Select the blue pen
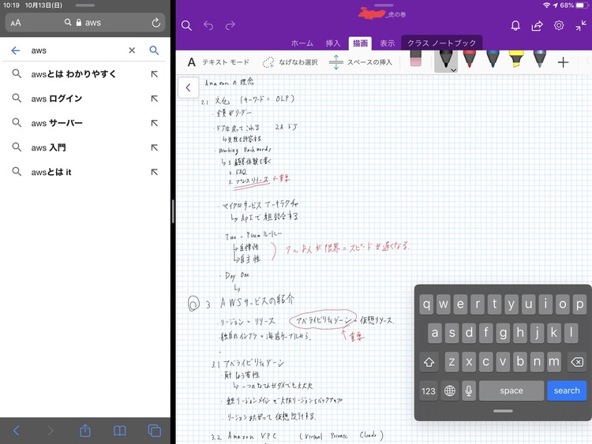The image size is (592, 444). click(x=493, y=59)
